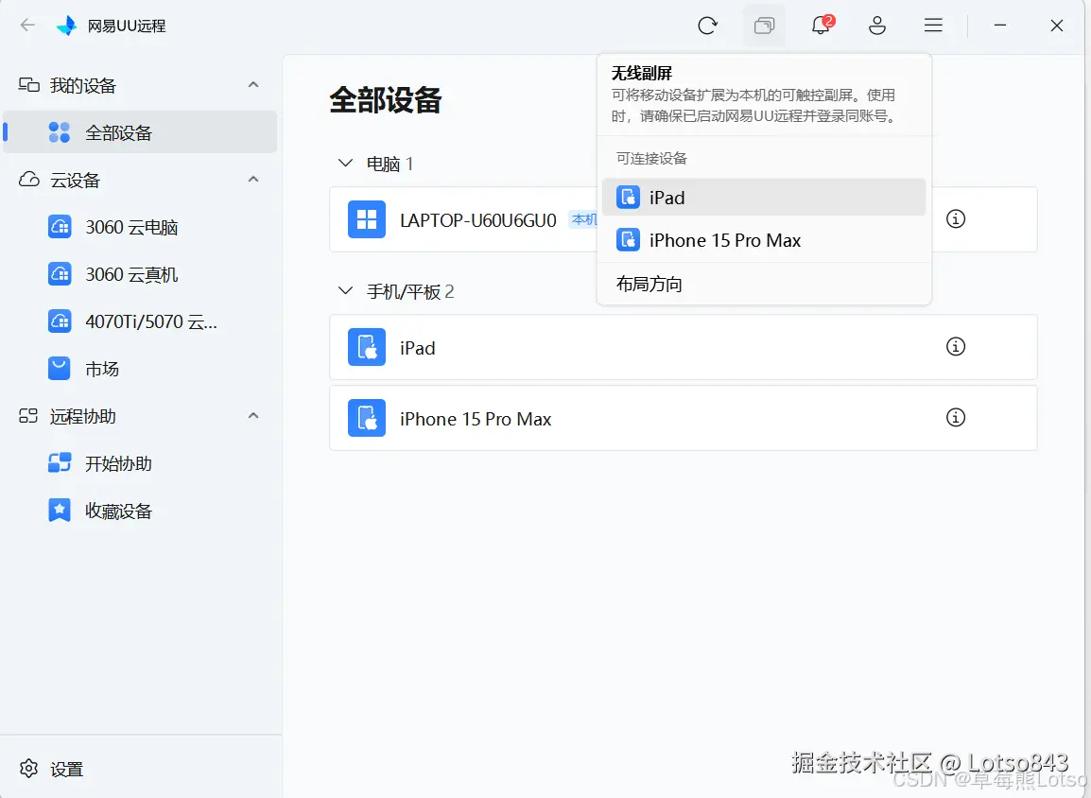Select iPhone 15 Pro Max in the popup

pos(764,240)
